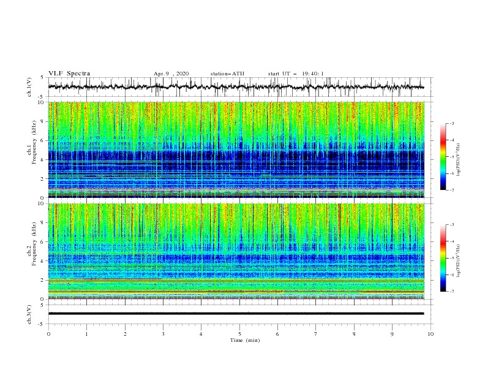The width and height of the screenshot is (485, 375).
Task: Click the lower PSD color scale bar
Action: [x=443, y=258]
